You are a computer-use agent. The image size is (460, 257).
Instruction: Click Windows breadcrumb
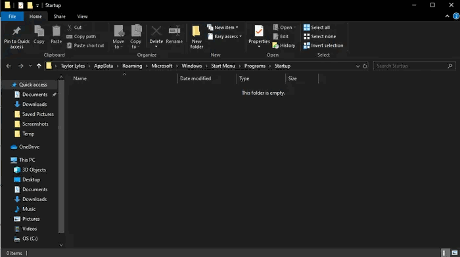(192, 66)
